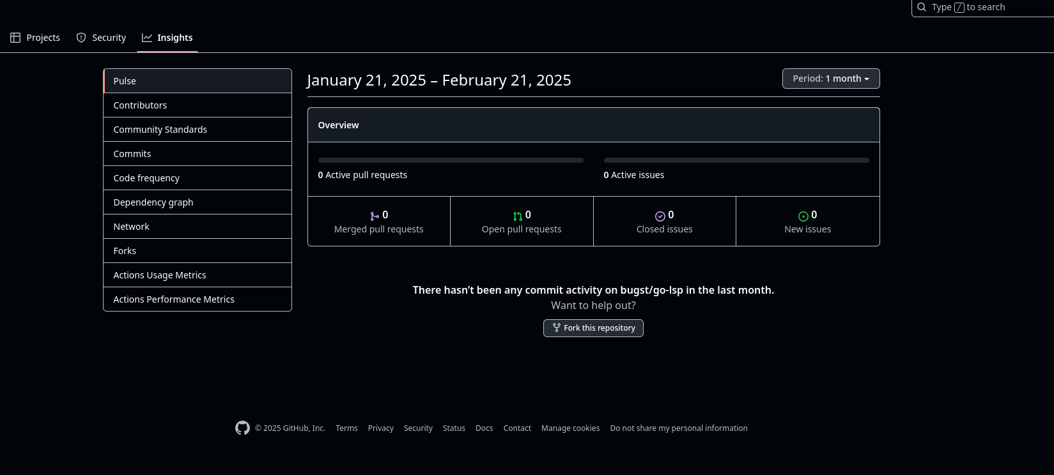Open Actions Usage Metrics

pyautogui.click(x=198, y=275)
